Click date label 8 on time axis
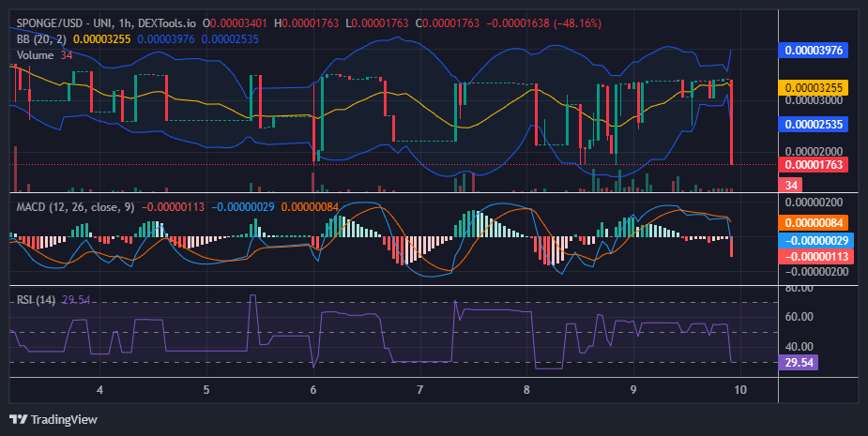 click(x=526, y=389)
